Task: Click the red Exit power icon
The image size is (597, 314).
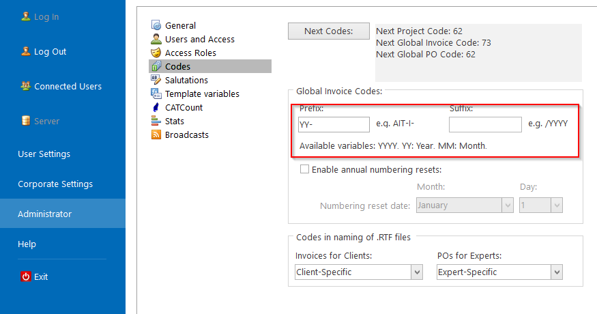Action: click(x=25, y=276)
